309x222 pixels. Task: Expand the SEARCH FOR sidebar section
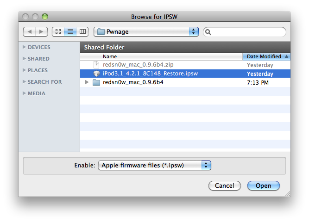tap(24, 82)
